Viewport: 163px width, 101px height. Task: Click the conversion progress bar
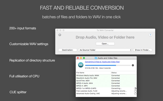pos(108,65)
